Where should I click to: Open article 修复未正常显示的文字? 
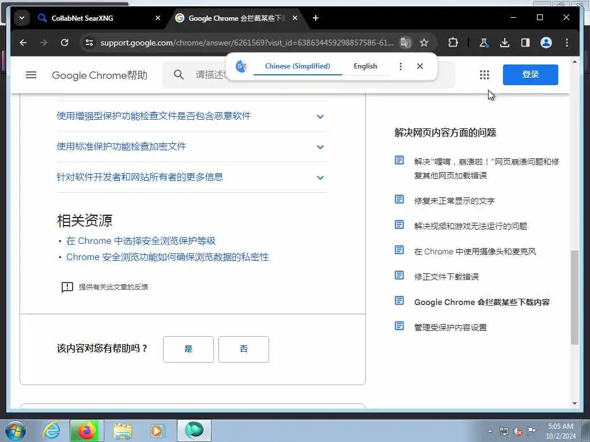[x=454, y=201]
